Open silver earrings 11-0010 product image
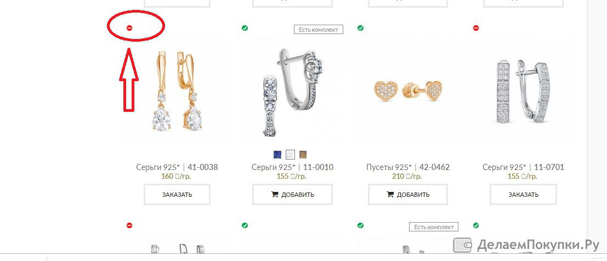 [293, 92]
